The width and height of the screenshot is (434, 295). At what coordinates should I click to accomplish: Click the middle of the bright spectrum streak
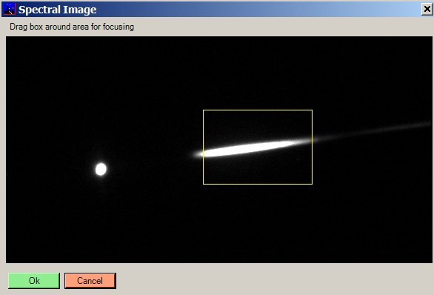pos(249,148)
